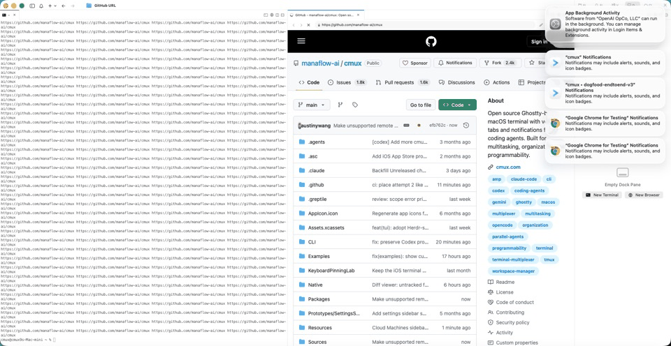Open the main branch selector dropdown
Image resolution: width=671 pixels, height=346 pixels.
[312, 105]
